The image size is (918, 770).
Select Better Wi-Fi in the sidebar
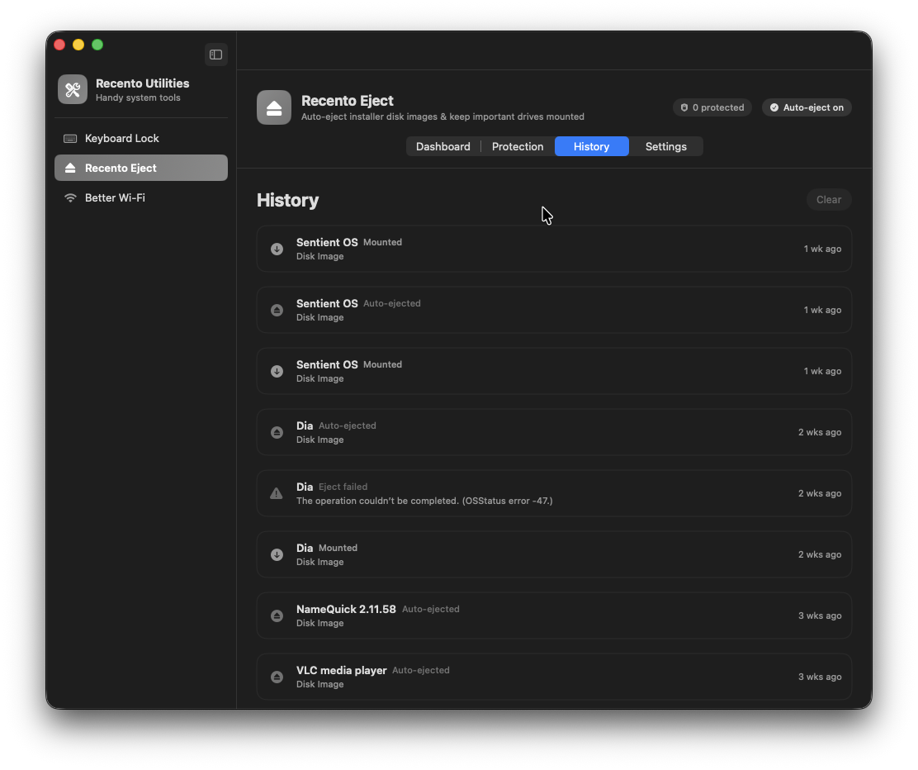click(x=141, y=198)
